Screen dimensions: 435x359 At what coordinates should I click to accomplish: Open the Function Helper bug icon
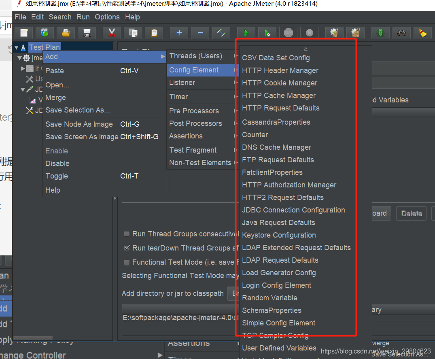pyautogui.click(x=380, y=33)
